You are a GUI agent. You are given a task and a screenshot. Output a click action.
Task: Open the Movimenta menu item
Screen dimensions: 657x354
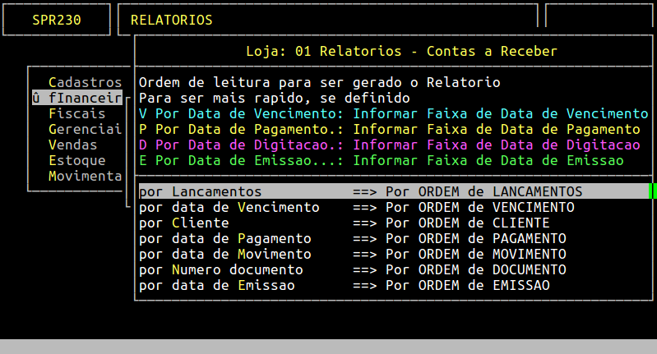pos(85,176)
